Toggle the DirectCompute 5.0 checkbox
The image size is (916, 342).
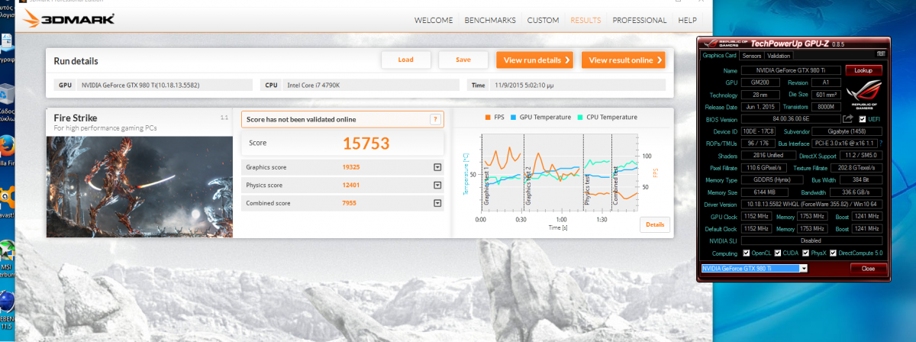click(834, 253)
